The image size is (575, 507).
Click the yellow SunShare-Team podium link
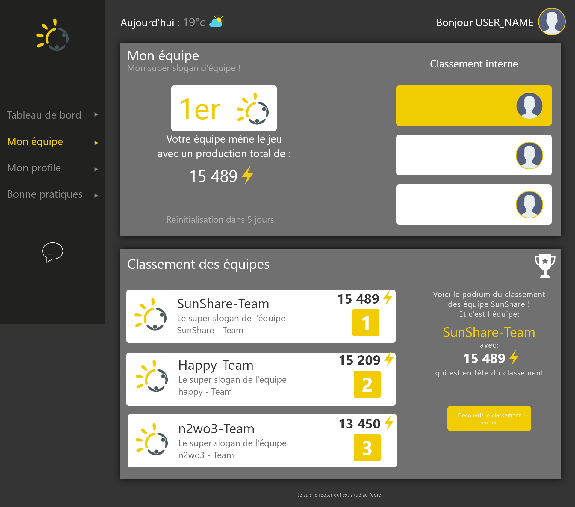489,332
